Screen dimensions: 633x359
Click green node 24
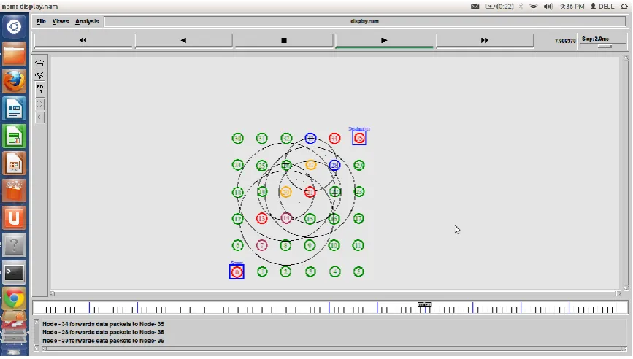tap(238, 165)
